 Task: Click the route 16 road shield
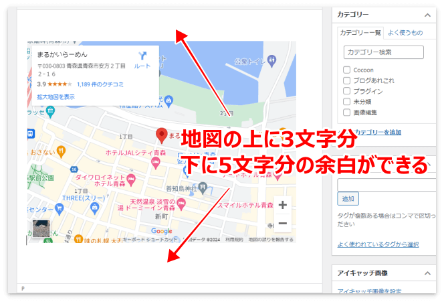click(x=74, y=169)
